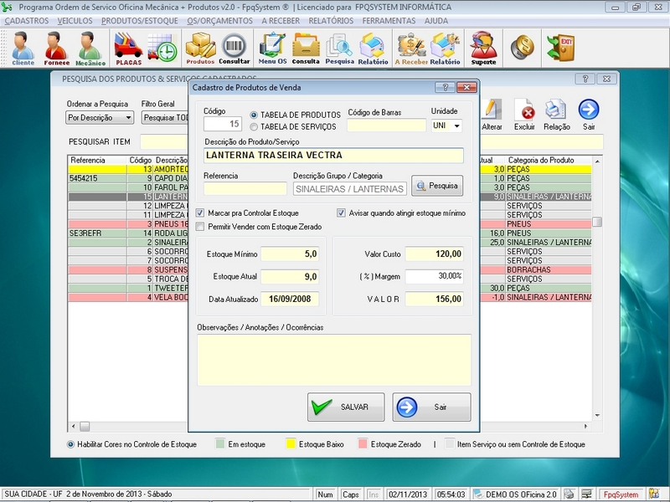Click the VALOR price field
This screenshot has width=670, height=502.
(x=434, y=299)
